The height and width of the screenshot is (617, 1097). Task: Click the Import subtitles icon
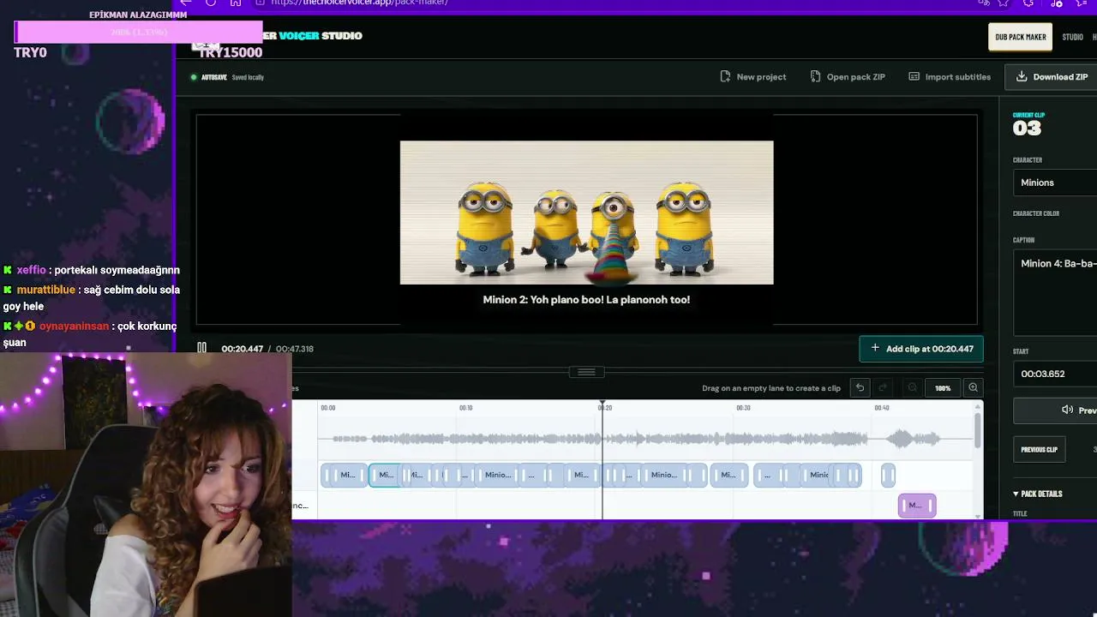914,76
